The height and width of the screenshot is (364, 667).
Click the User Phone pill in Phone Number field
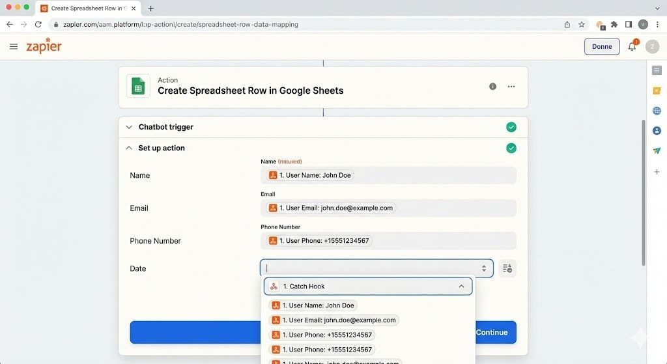tap(319, 241)
